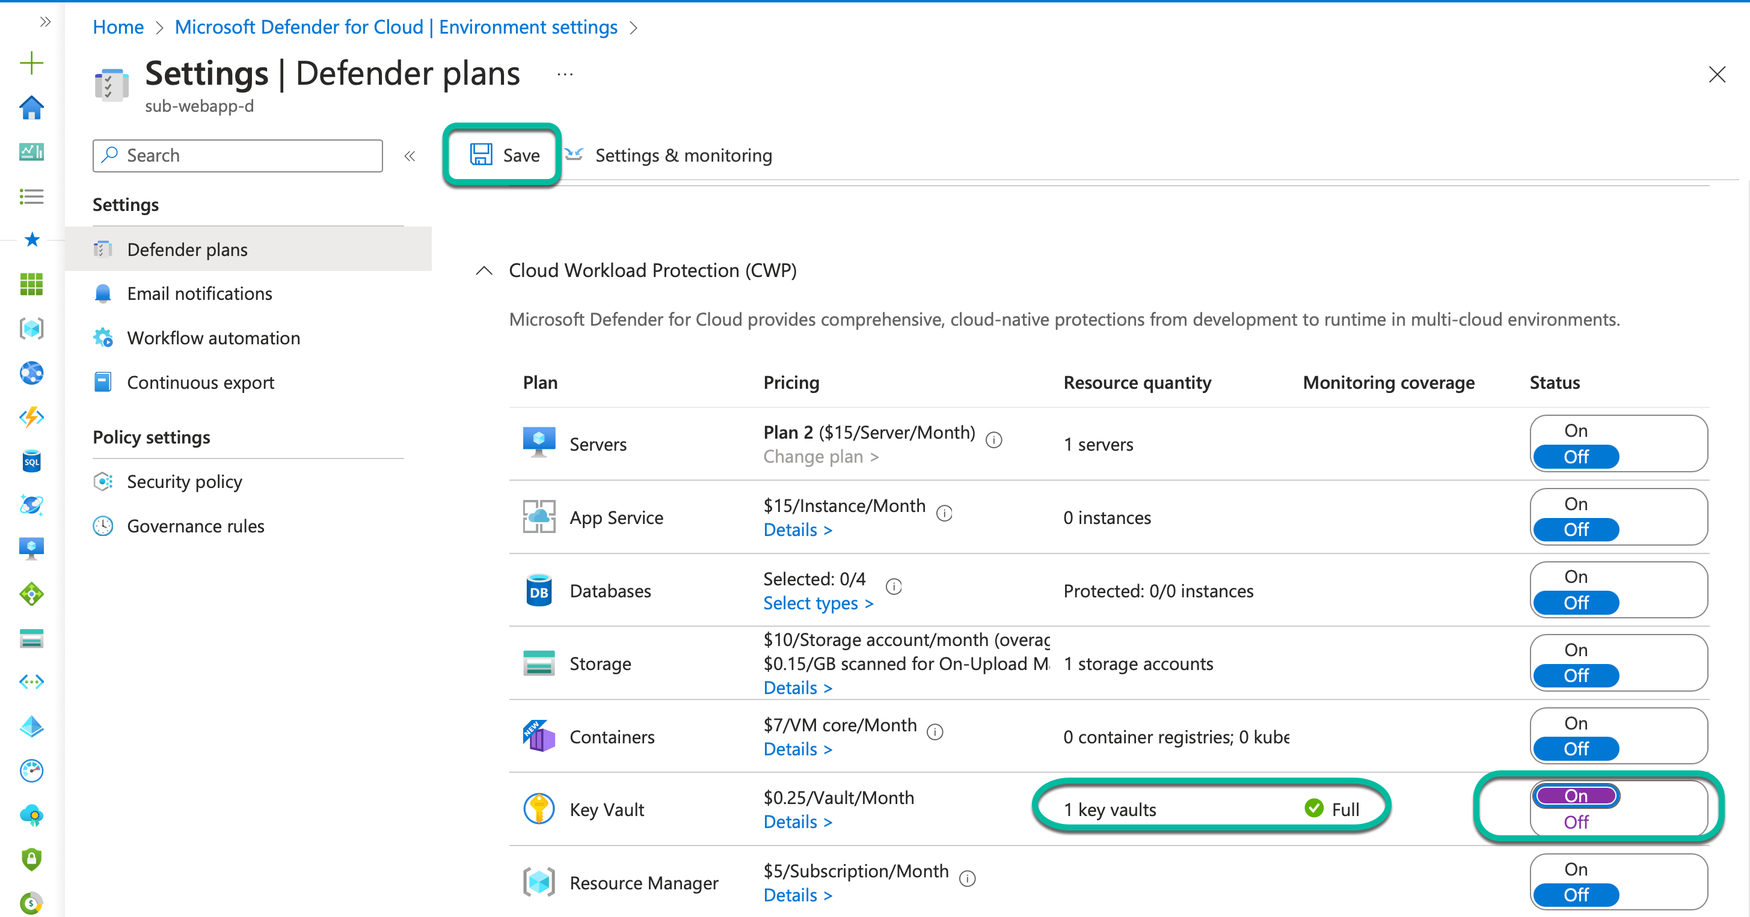Click the green plus Create a resource icon

click(31, 63)
